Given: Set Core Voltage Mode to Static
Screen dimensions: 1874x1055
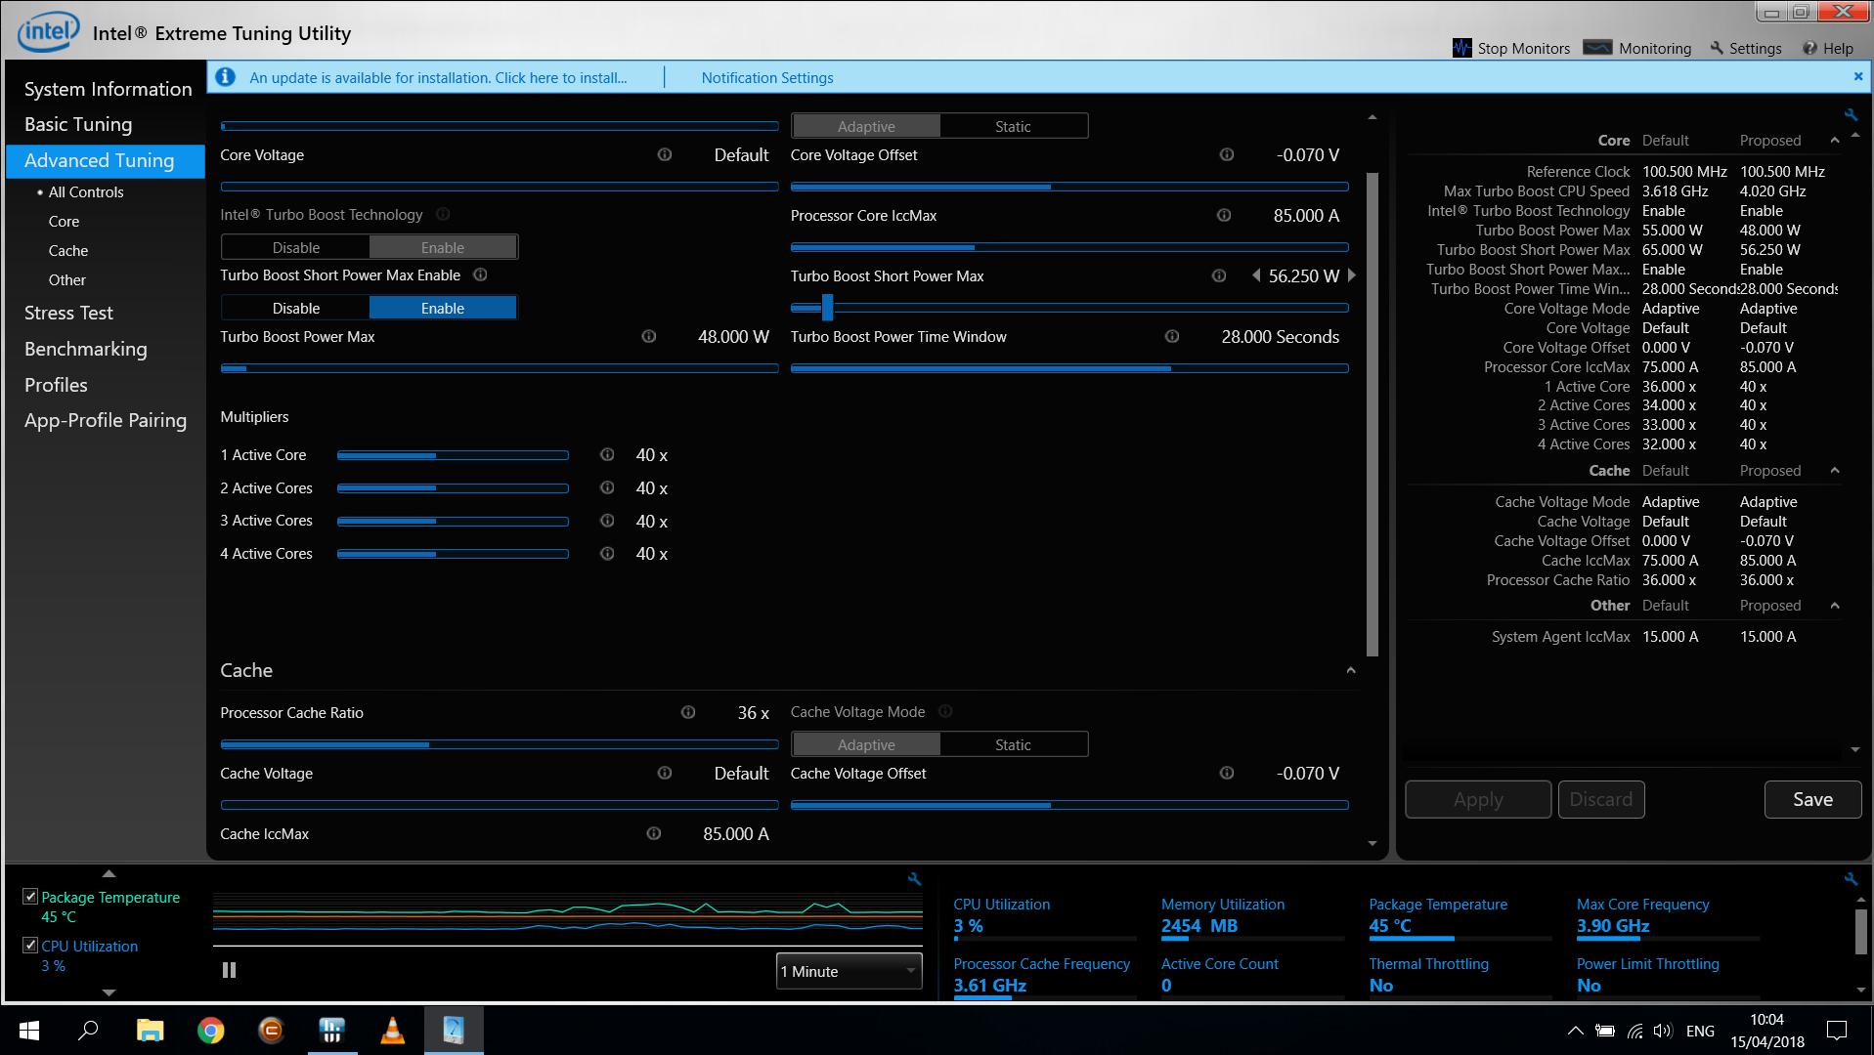Looking at the screenshot, I should [1013, 126].
